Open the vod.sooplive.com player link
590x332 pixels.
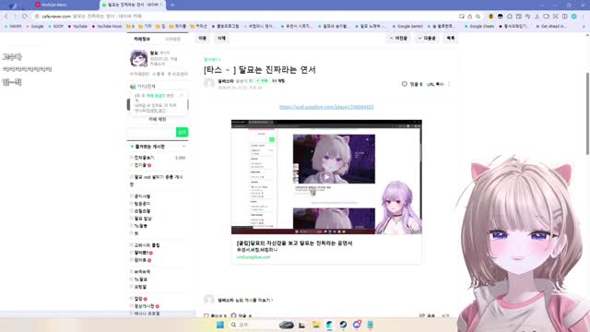[x=326, y=107]
